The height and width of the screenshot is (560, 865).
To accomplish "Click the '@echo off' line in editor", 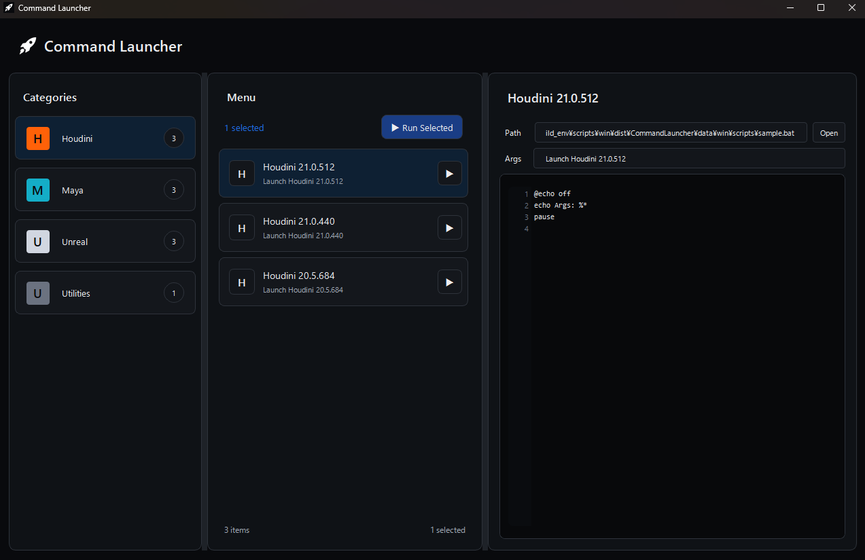I will (x=552, y=193).
